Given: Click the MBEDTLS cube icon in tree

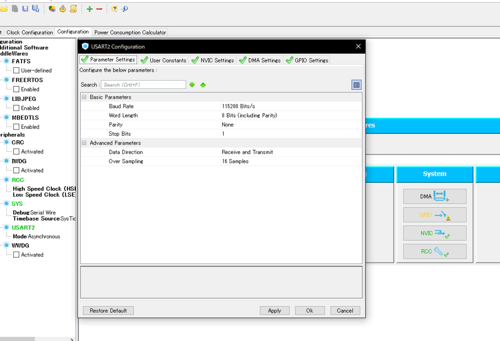Looking at the screenshot, I should (6, 117).
